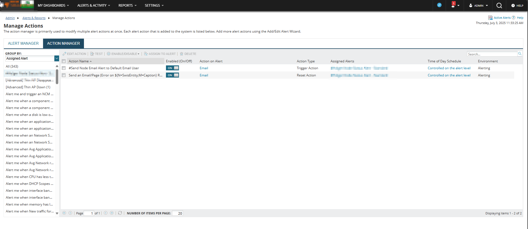Expand the Alerts & Activity menu
The image size is (528, 229).
point(94,6)
